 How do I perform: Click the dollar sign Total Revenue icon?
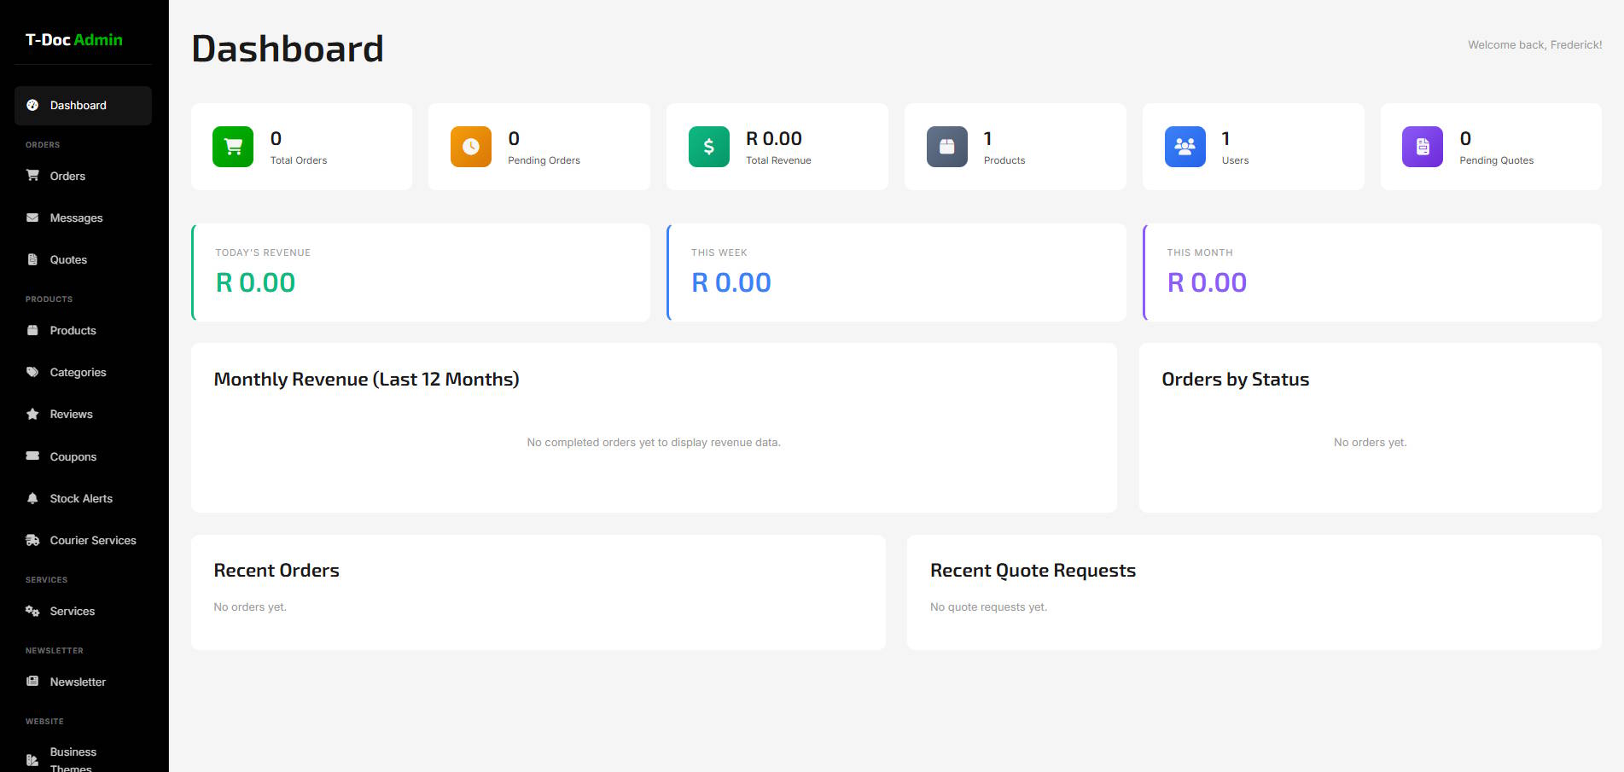click(x=708, y=147)
